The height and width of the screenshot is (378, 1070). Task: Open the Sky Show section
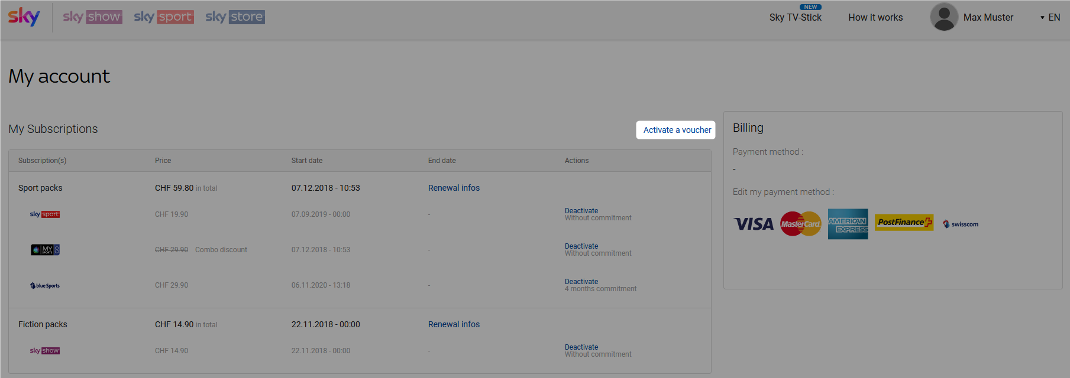pyautogui.click(x=92, y=17)
